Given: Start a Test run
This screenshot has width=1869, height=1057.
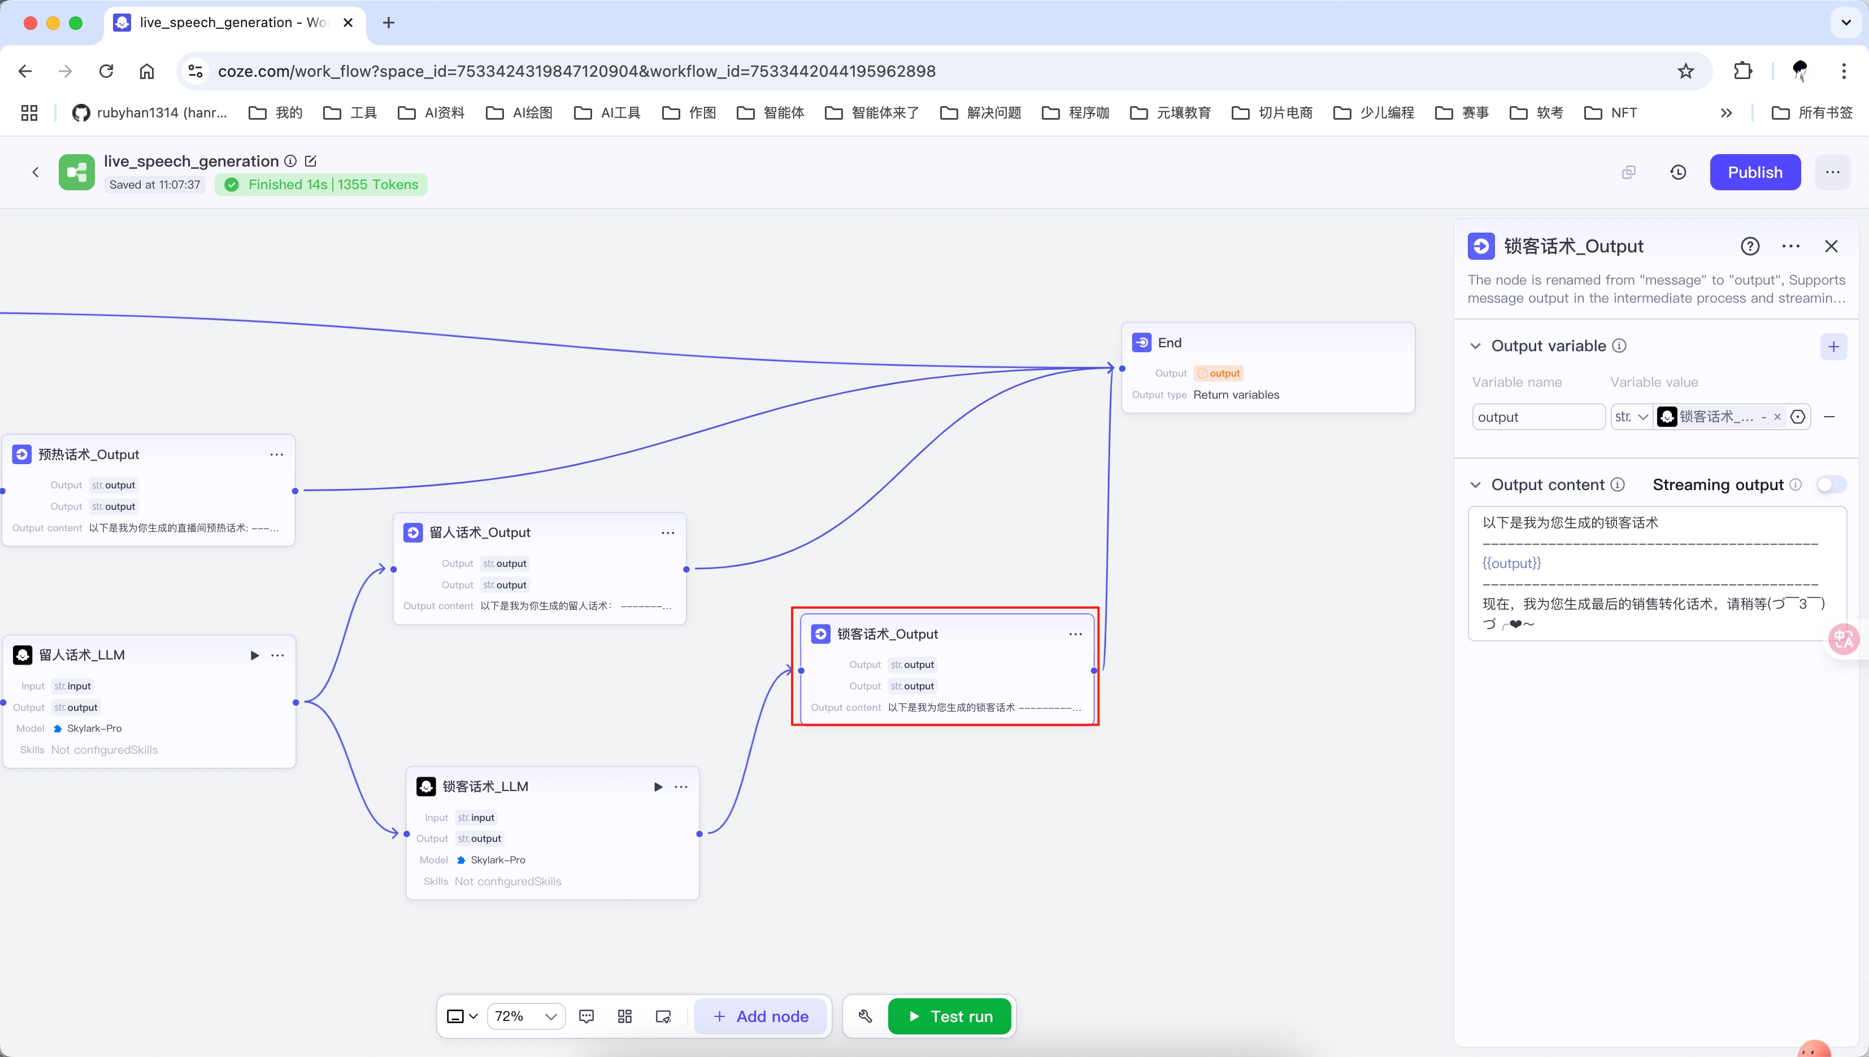Looking at the screenshot, I should tap(949, 1016).
